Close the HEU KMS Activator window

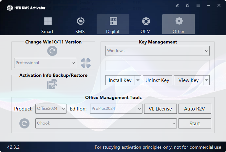pos(219,6)
